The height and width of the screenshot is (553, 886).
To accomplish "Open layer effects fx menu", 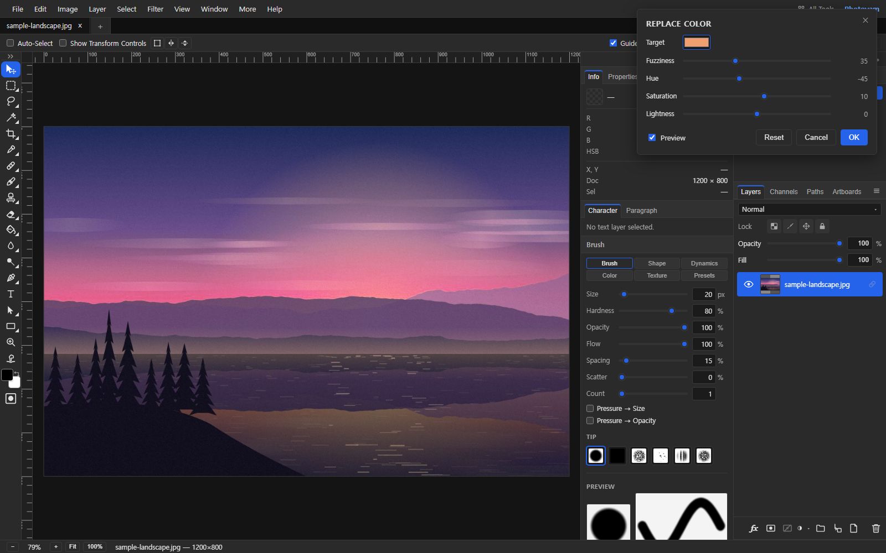I will pos(754,529).
